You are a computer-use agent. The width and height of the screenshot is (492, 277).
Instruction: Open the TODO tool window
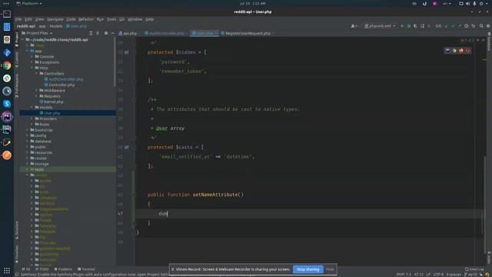[42, 269]
